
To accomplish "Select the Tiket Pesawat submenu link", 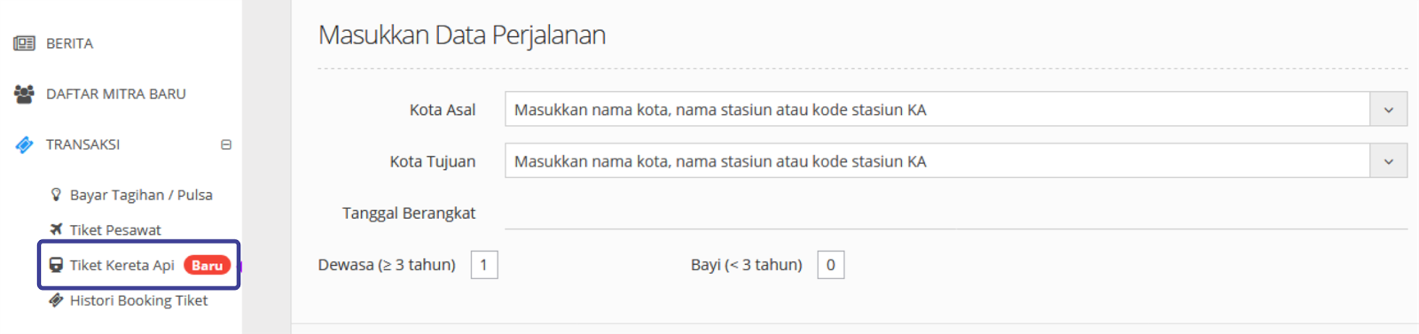I will coord(115,229).
